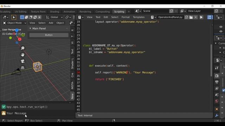Toggle the blue checkbox in properties panel
This screenshot has height=126, width=225.
pos(224,90)
